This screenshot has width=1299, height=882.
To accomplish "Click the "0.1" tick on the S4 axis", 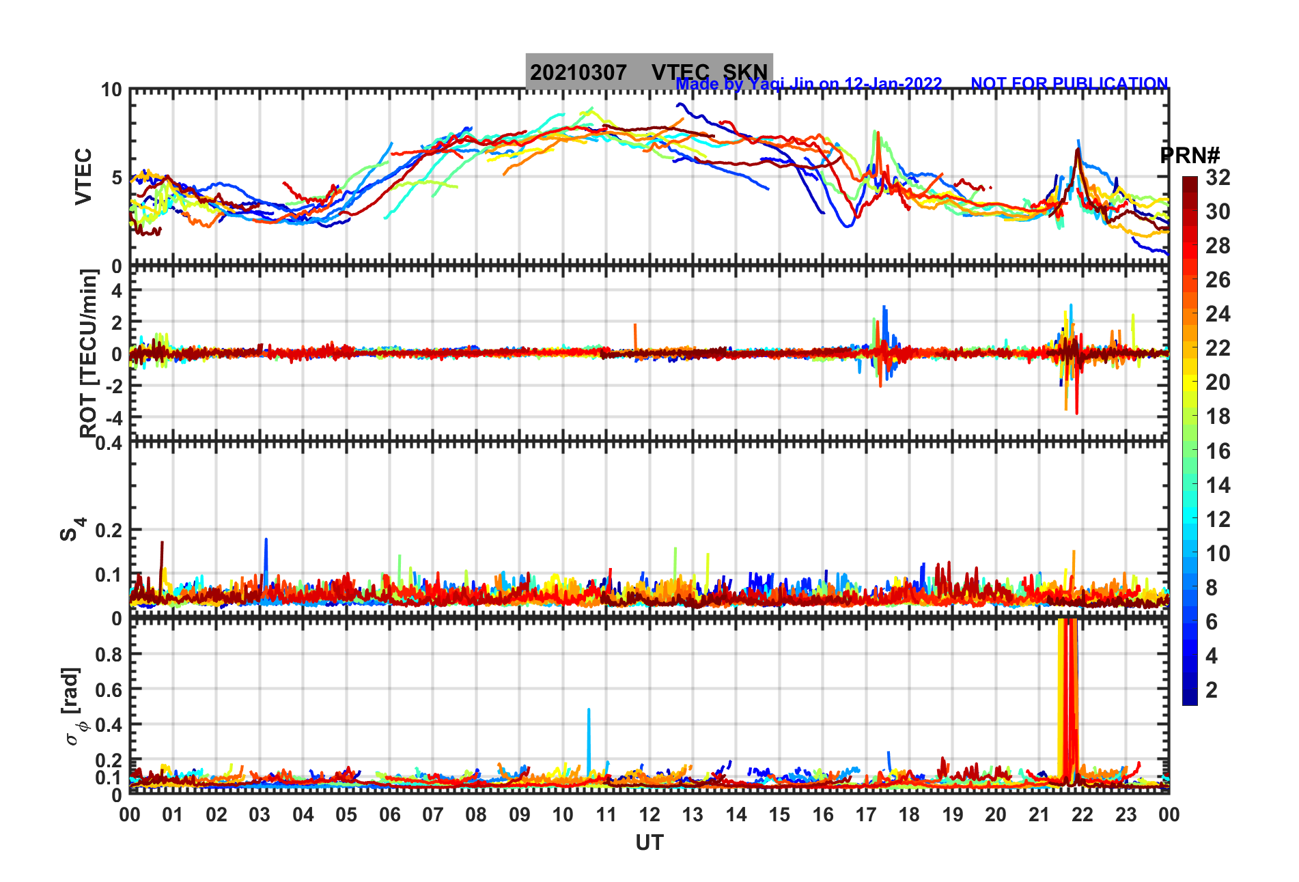I will tap(109, 575).
